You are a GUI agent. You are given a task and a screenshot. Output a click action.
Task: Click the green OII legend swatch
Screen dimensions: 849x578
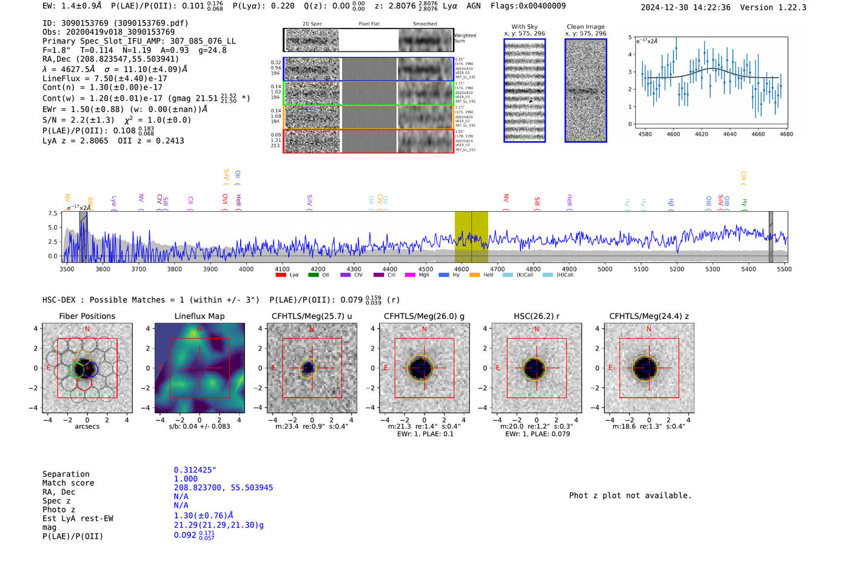pyautogui.click(x=313, y=275)
